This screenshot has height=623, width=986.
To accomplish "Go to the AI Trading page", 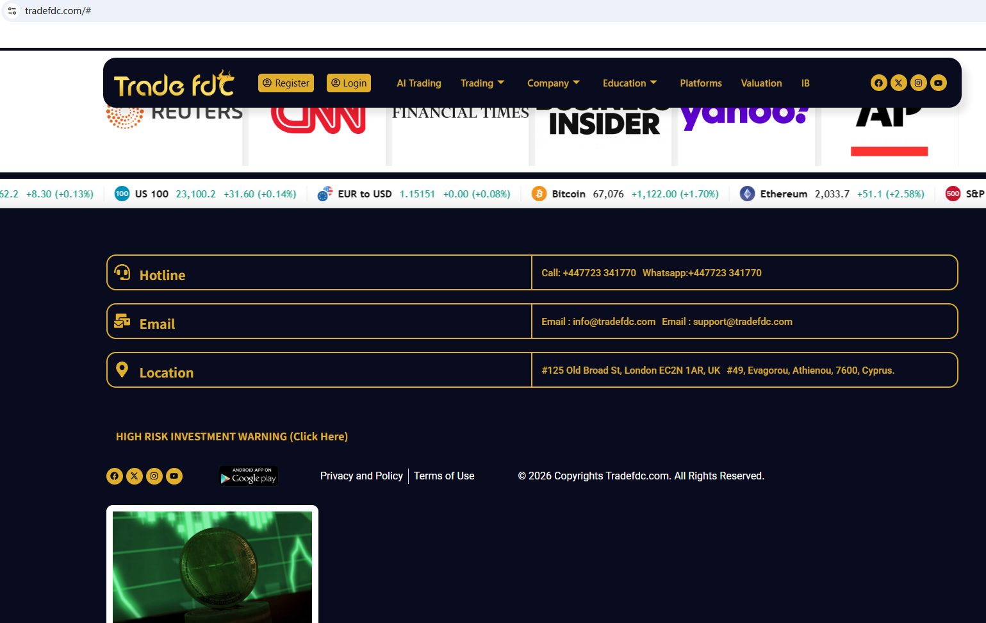I will (418, 83).
